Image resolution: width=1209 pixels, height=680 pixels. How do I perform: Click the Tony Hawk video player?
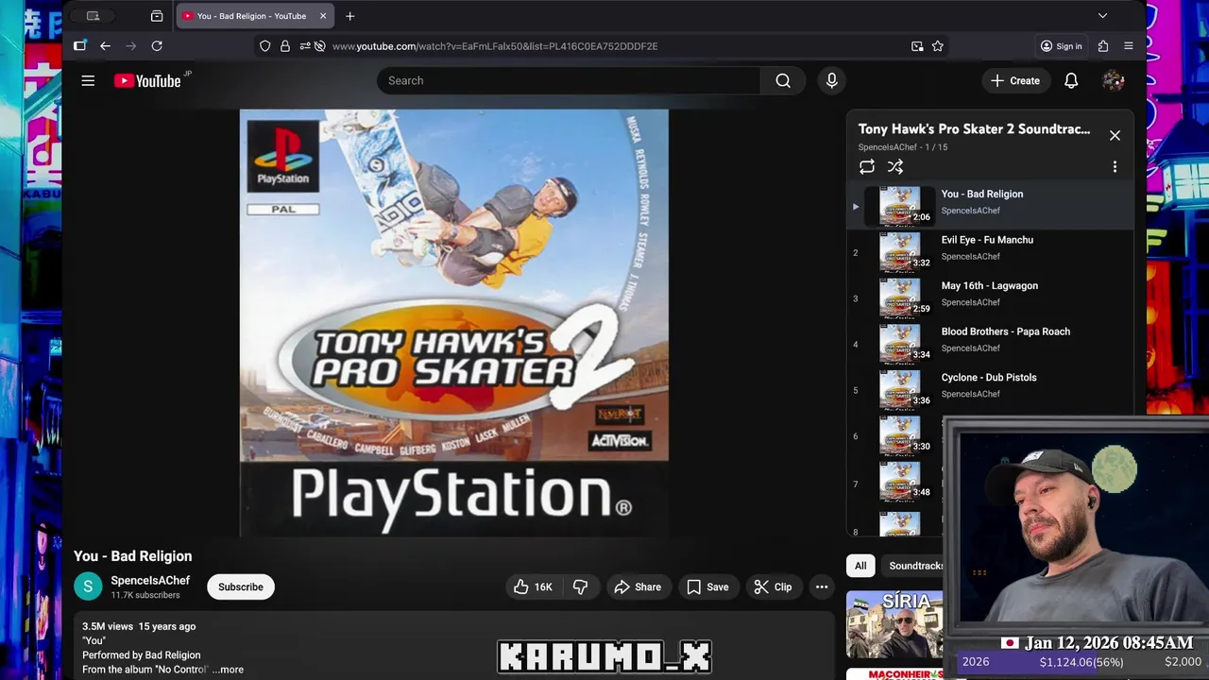453,323
